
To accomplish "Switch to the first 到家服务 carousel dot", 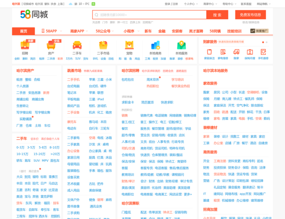I will pos(263,42).
